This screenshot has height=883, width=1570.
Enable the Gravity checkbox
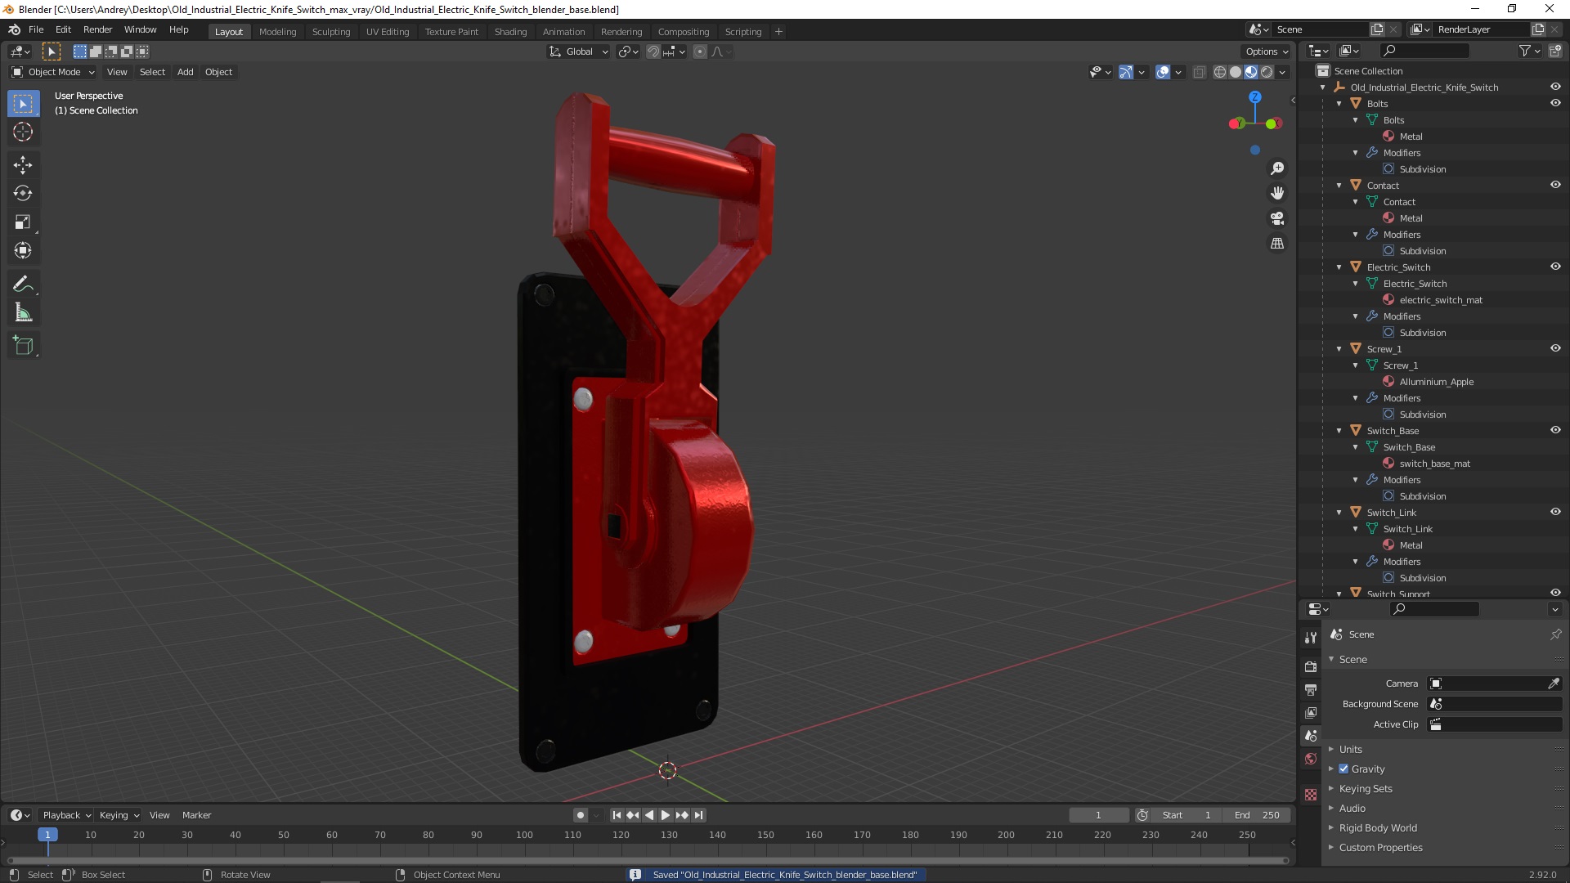pyautogui.click(x=1343, y=769)
